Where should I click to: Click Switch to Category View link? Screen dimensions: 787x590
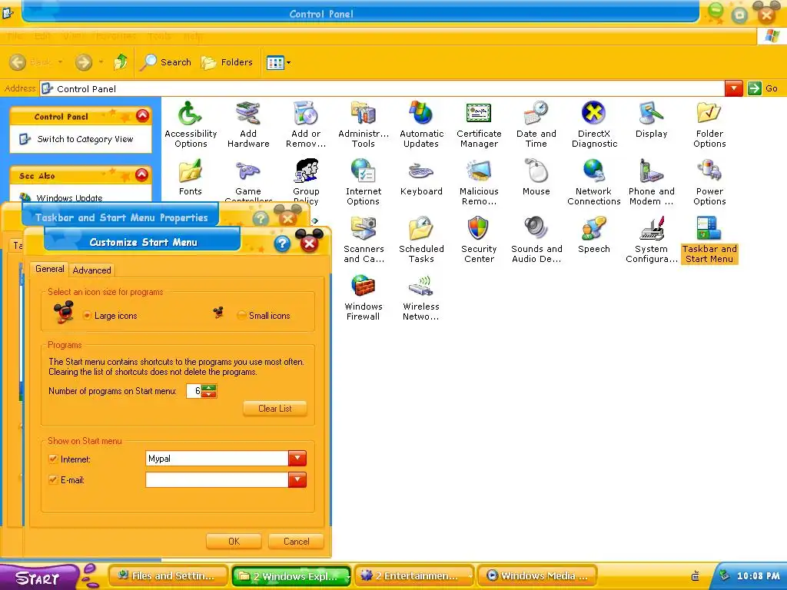[x=85, y=139]
